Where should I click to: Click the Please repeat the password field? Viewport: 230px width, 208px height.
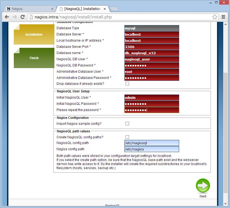(x=152, y=110)
